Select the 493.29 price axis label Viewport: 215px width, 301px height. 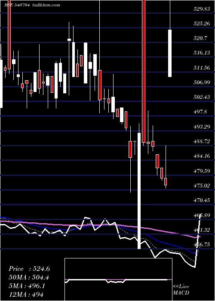[202, 126]
